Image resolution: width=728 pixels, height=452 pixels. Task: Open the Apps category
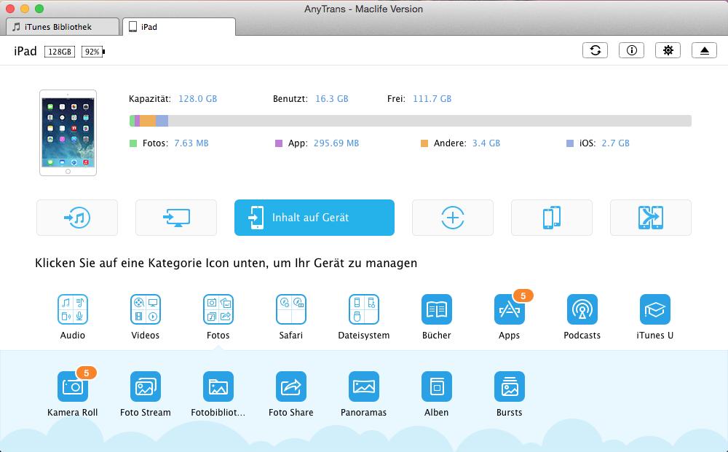click(510, 309)
